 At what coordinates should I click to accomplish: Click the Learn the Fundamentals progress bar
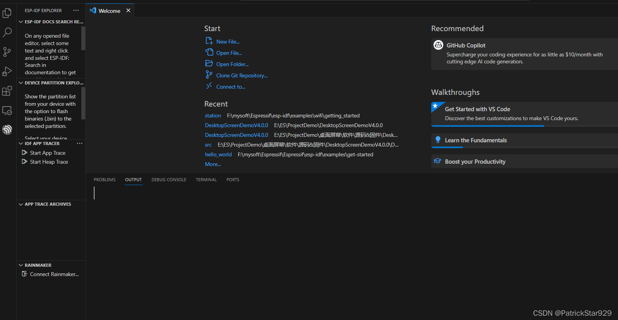pos(447,147)
